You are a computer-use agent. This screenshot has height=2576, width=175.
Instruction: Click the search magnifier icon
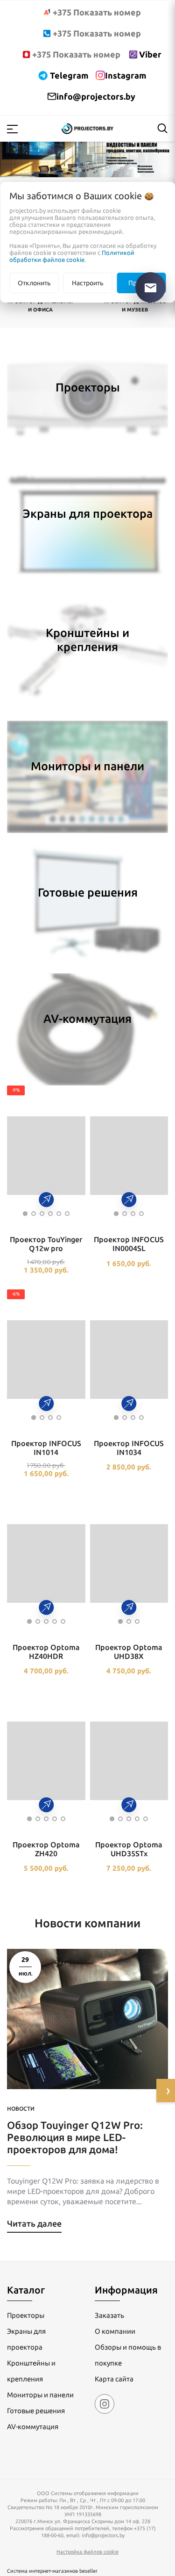(162, 129)
